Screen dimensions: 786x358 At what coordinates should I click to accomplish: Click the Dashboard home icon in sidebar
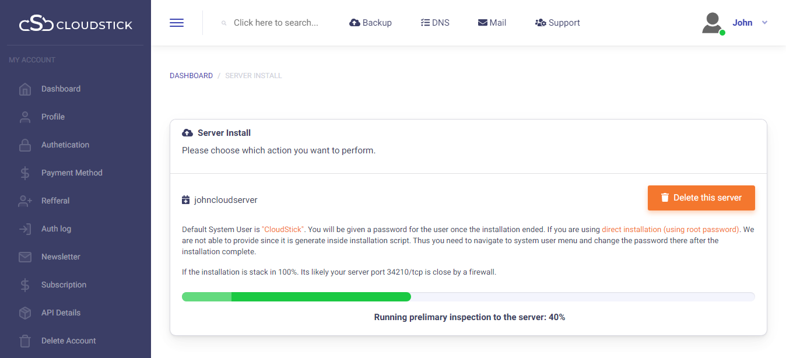coord(25,89)
